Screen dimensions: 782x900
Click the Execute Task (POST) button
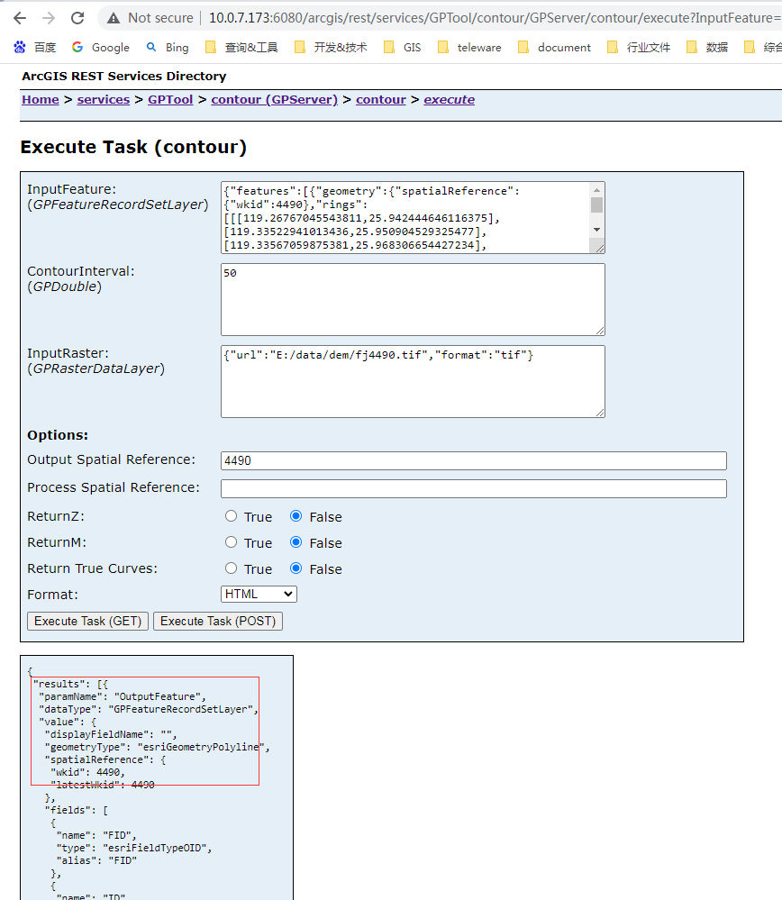218,621
